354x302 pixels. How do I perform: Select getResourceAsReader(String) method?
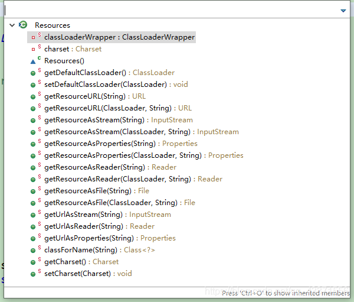[110, 167]
